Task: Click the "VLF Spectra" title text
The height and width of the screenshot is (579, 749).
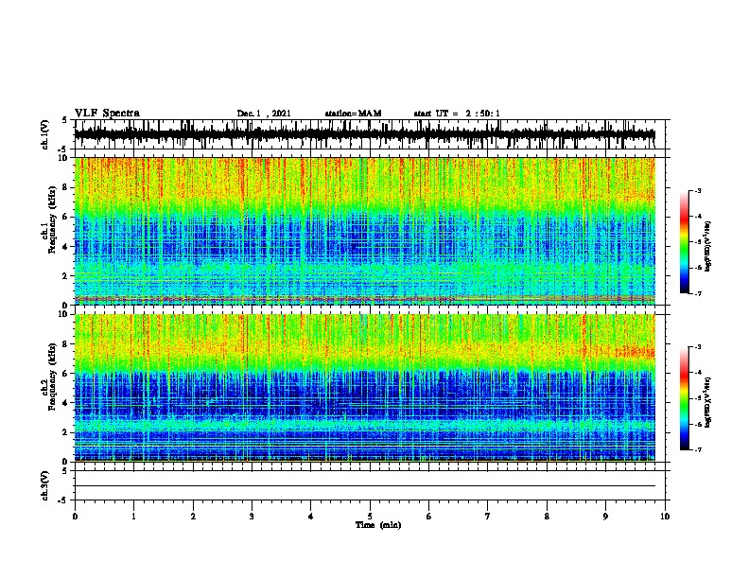Action: 107,114
